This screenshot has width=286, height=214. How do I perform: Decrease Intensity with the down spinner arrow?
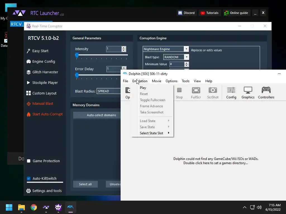(x=124, y=50)
